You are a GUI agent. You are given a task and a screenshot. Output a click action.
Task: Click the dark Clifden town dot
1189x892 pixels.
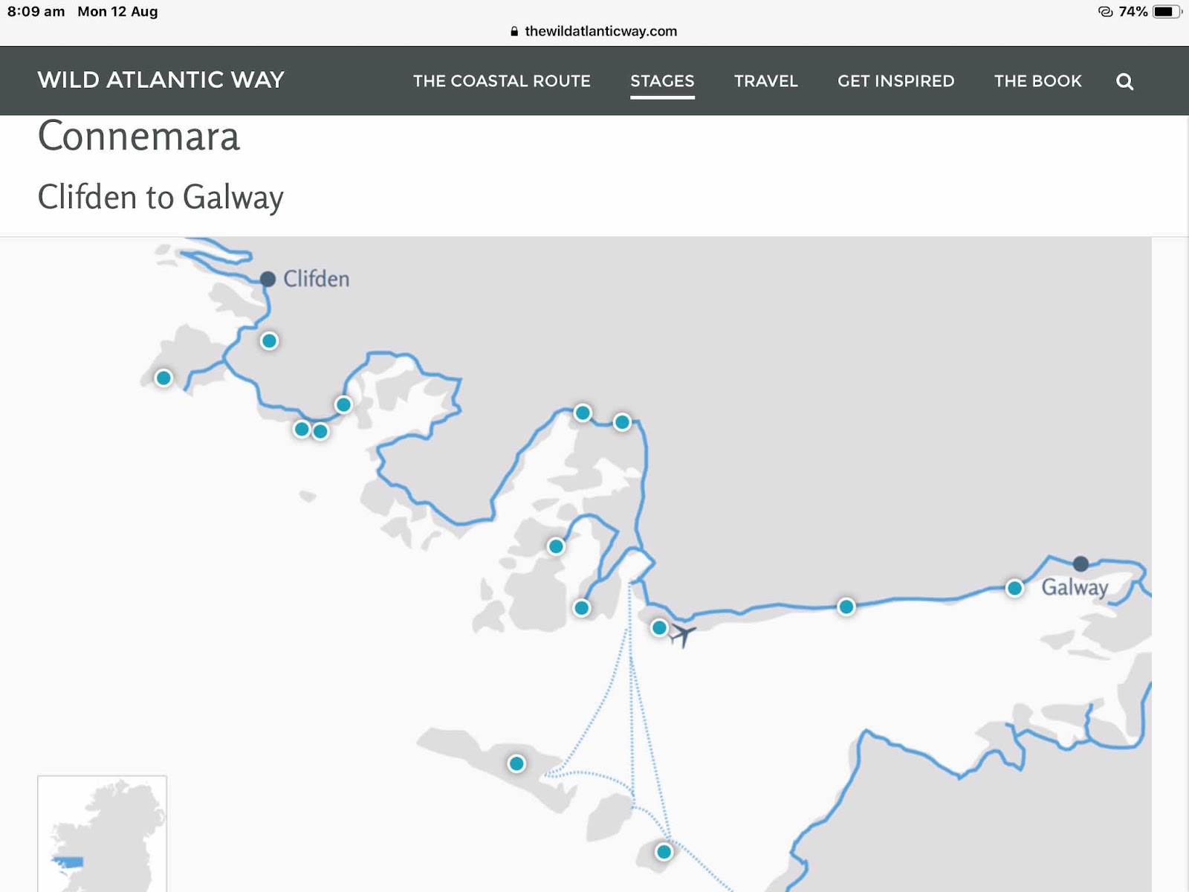(268, 279)
